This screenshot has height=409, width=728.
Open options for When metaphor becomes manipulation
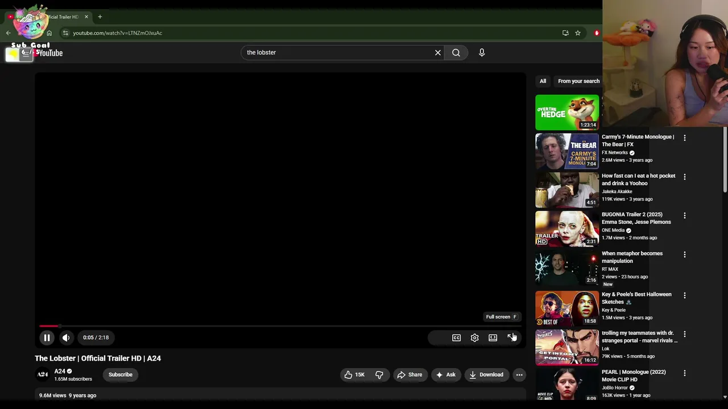(685, 254)
